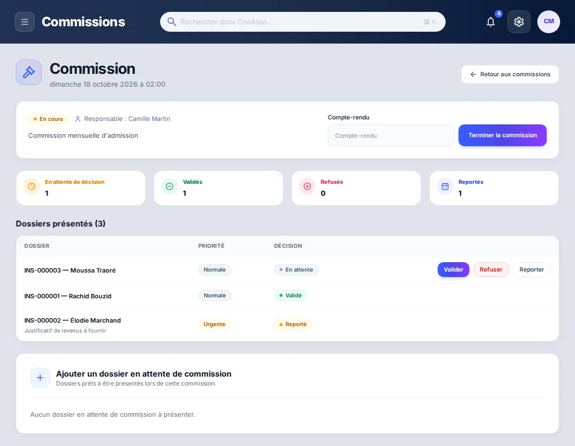This screenshot has height=446, width=575.
Task: Click the date dimanche 18 octobre 2026
Action: coord(108,84)
